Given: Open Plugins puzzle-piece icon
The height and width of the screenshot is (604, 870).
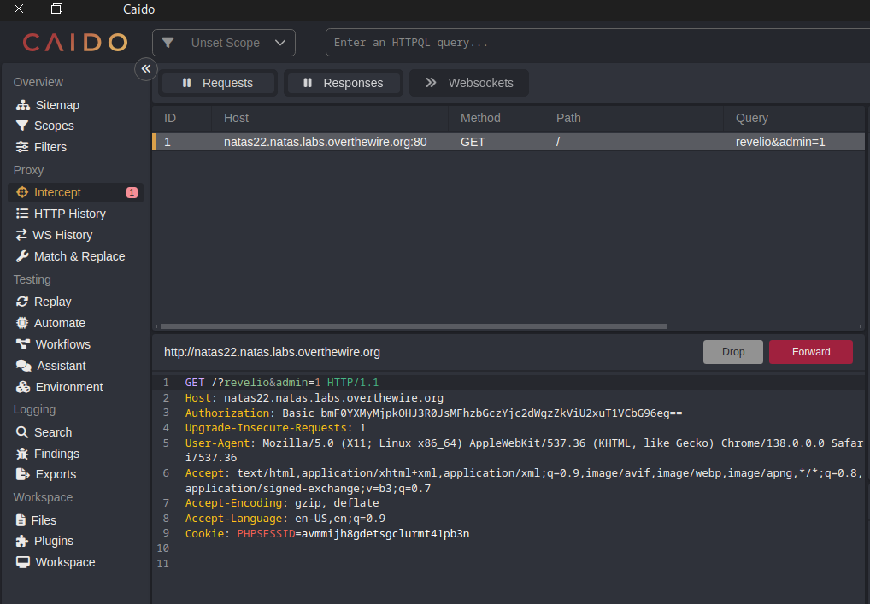Looking at the screenshot, I should 22,541.
